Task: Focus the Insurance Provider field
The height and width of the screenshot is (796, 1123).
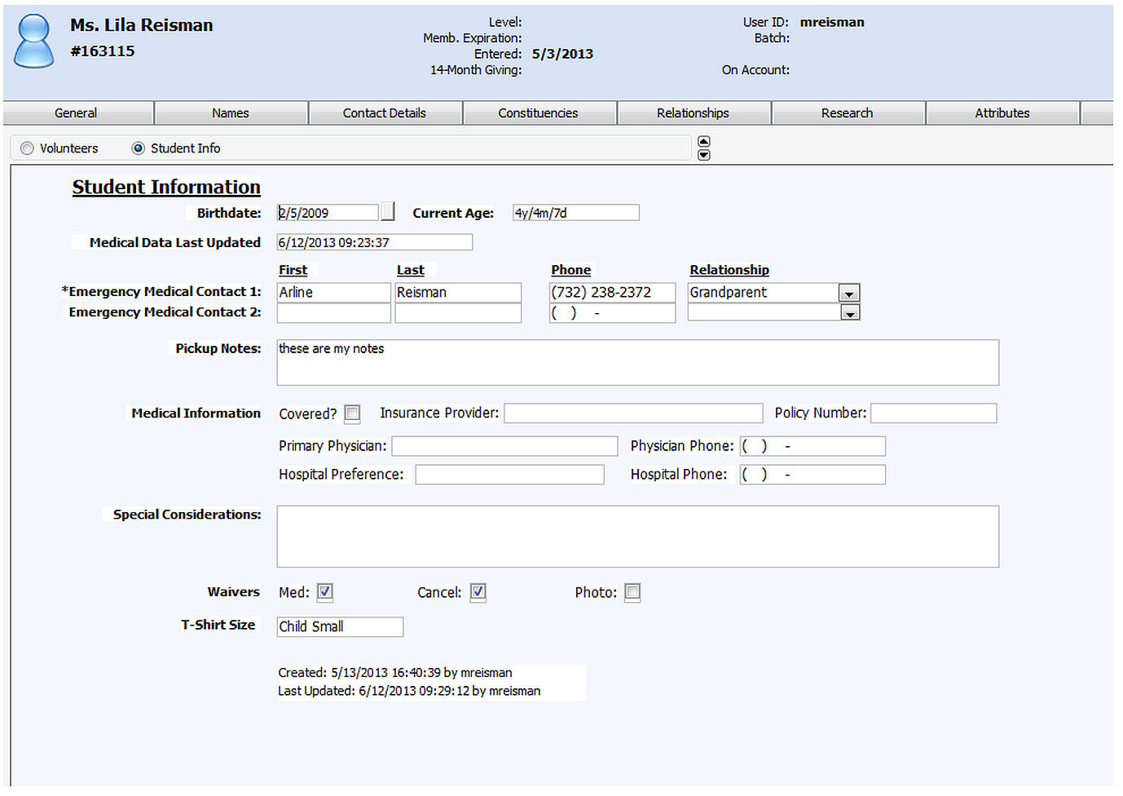Action: [x=633, y=413]
